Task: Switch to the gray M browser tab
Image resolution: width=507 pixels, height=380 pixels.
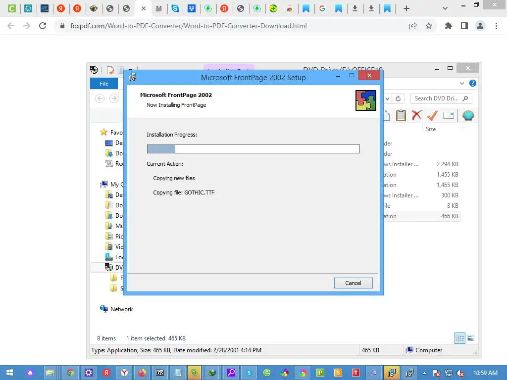Action: coord(159,8)
